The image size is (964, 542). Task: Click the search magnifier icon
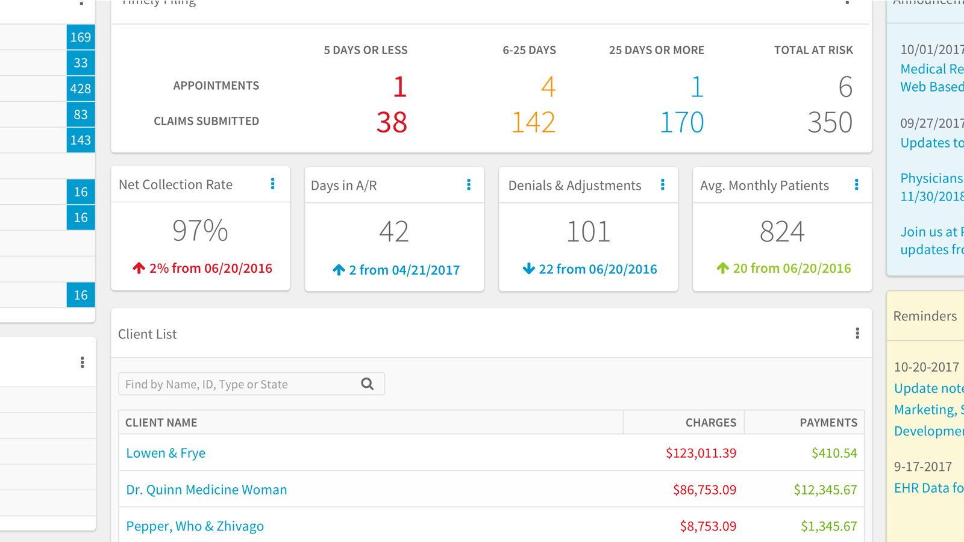[368, 384]
